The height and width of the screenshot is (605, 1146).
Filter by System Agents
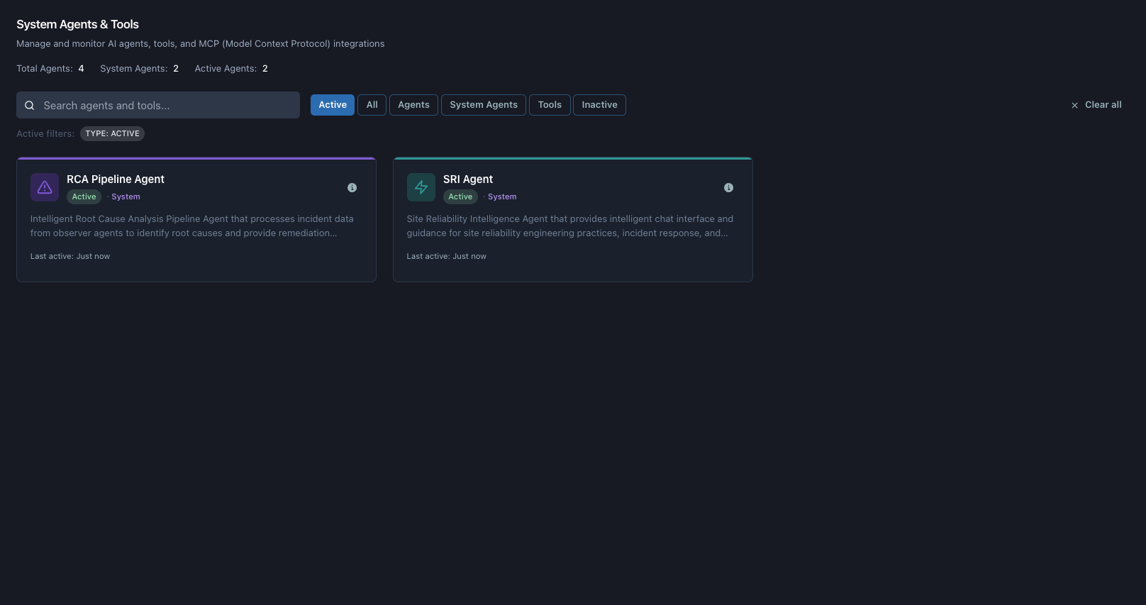[x=484, y=105]
